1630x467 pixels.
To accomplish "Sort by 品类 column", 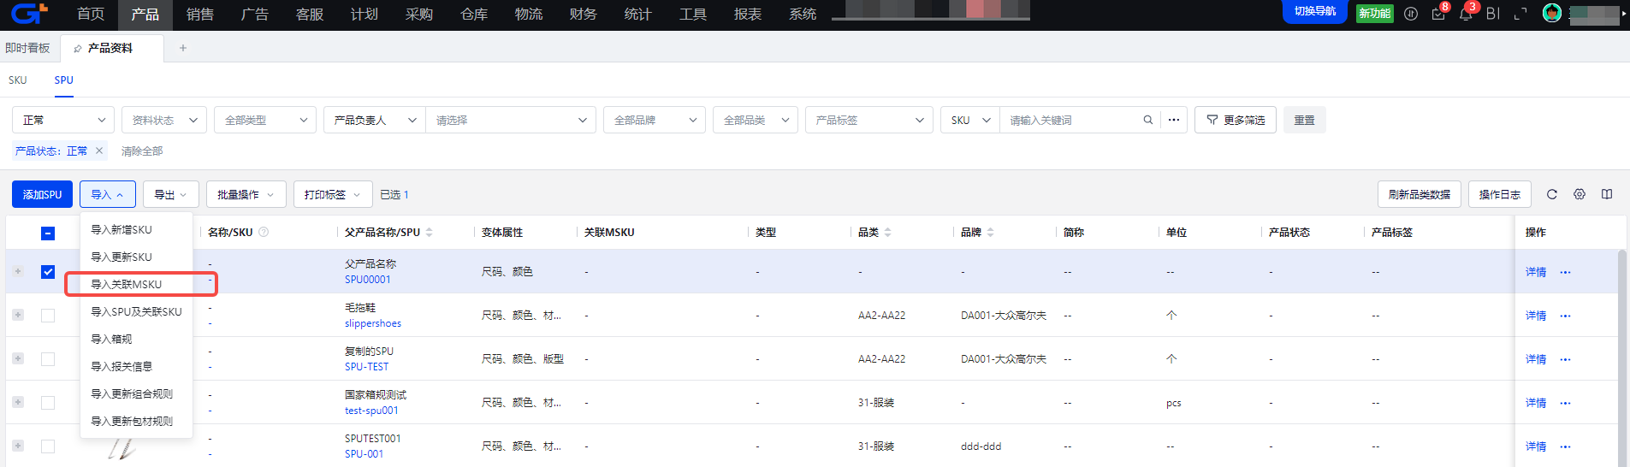I will pos(887,232).
